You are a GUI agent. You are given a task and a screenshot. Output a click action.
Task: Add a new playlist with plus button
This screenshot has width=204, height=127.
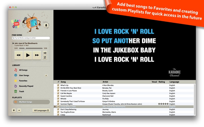(14, 110)
